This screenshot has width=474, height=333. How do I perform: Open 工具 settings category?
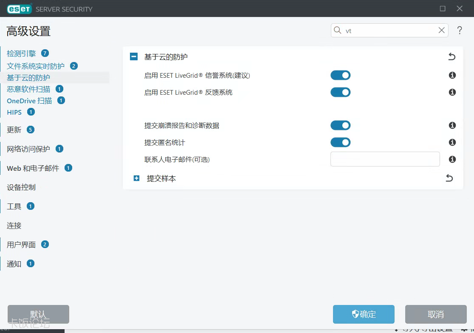coord(14,206)
